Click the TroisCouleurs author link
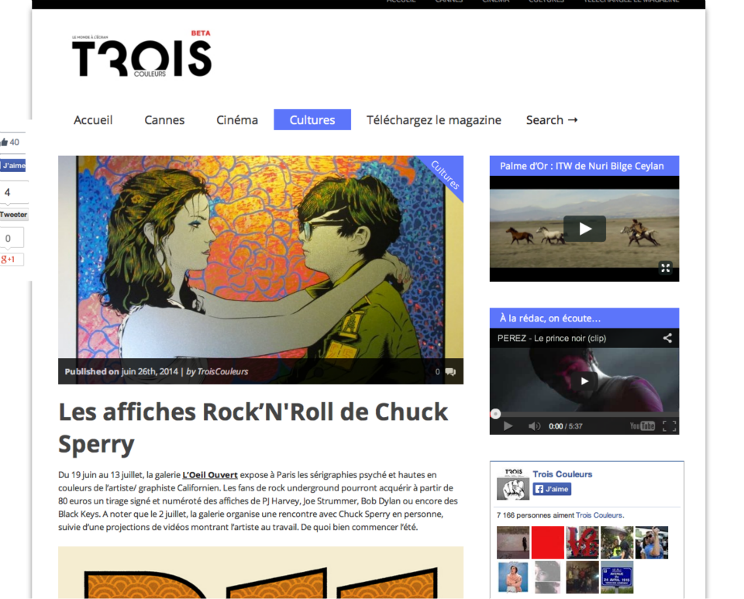 coord(222,371)
